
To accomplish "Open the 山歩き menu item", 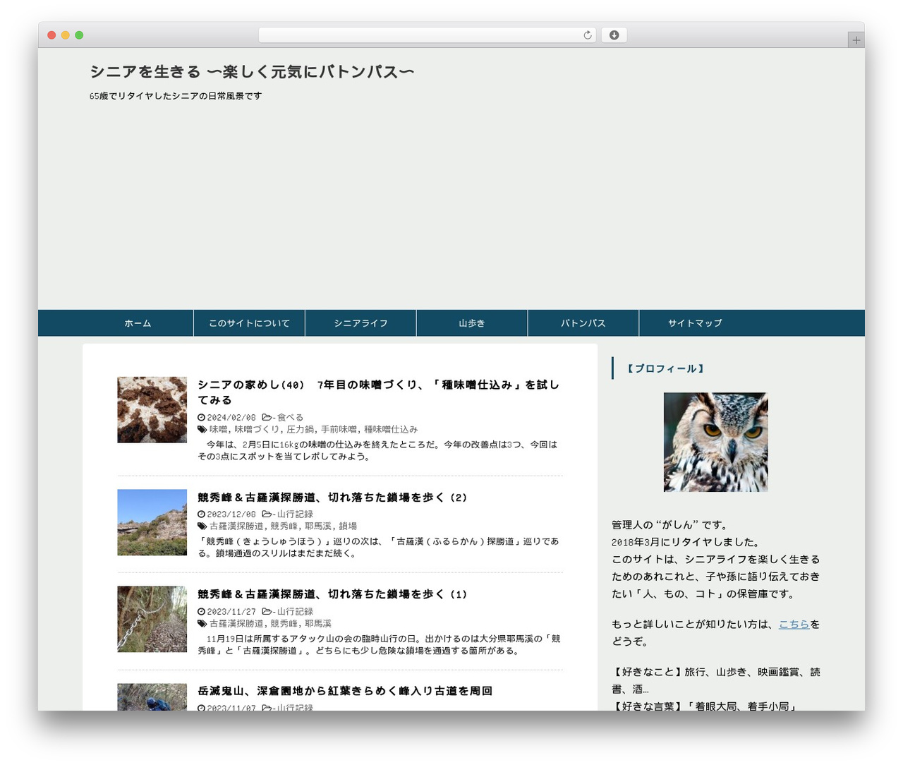I will click(472, 323).
